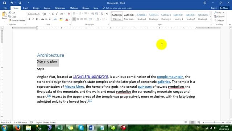Screen dimensions: 232x131
Task: Open the font name dropdown
Action: click(42, 14)
